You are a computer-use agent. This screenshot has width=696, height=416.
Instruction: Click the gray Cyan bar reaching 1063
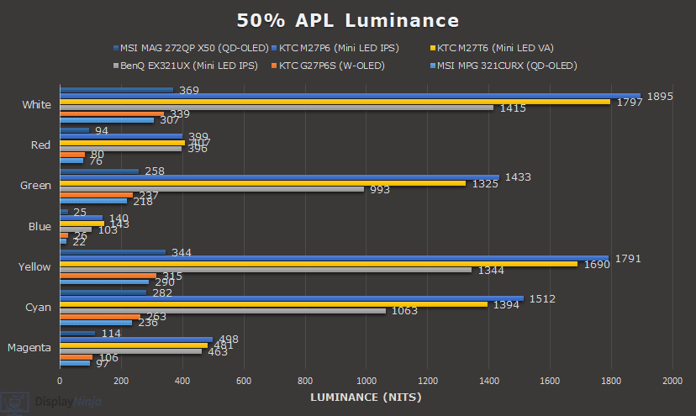(x=224, y=311)
